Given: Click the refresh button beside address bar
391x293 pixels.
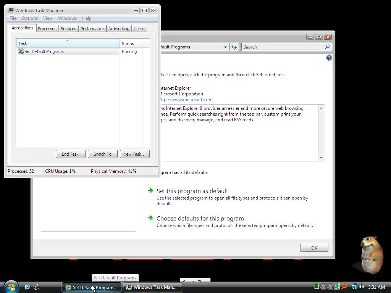Looking at the screenshot, I should coord(234,47).
